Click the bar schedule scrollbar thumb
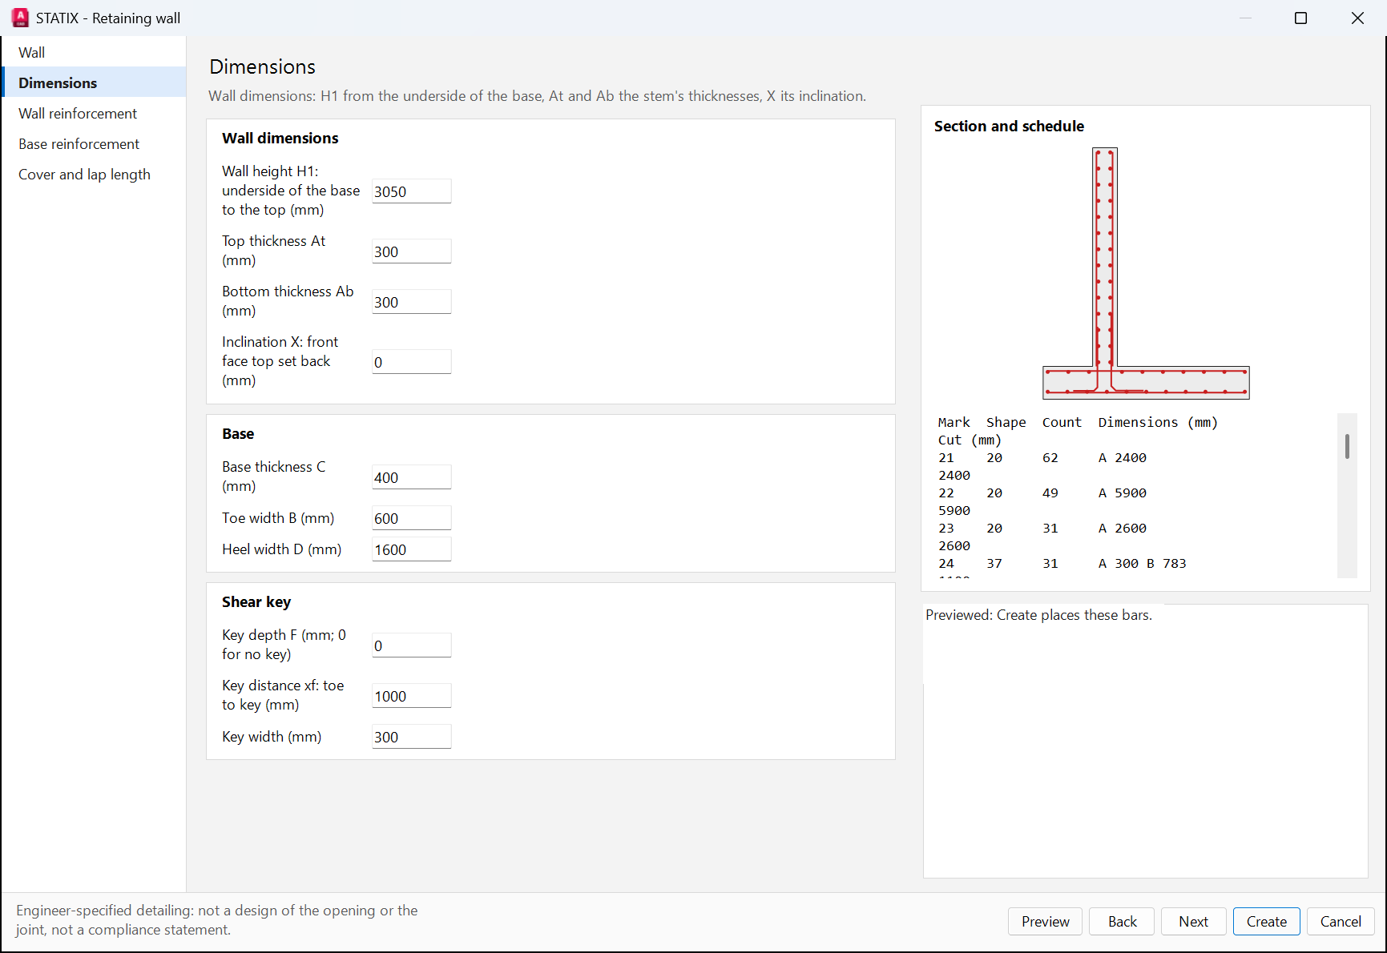Viewport: 1387px width, 953px height. pos(1348,447)
